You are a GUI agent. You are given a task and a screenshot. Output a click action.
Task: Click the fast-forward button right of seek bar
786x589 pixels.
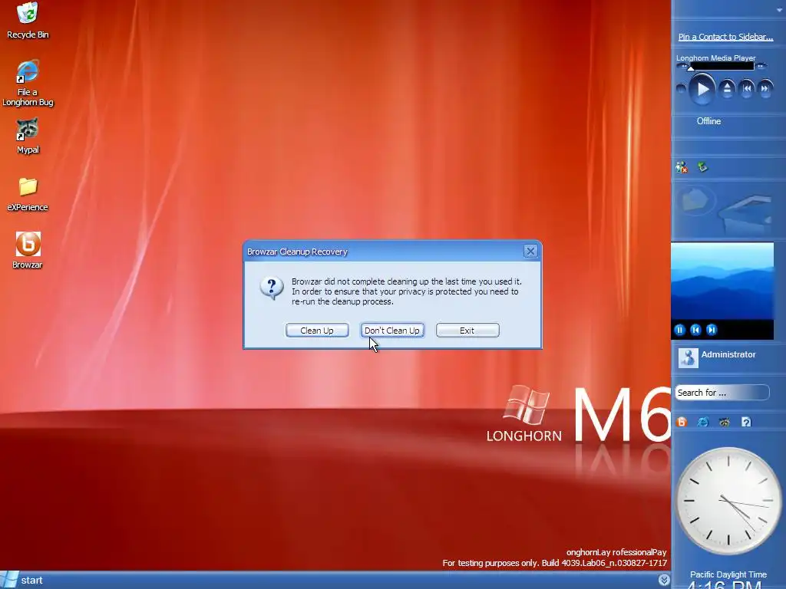761,66
